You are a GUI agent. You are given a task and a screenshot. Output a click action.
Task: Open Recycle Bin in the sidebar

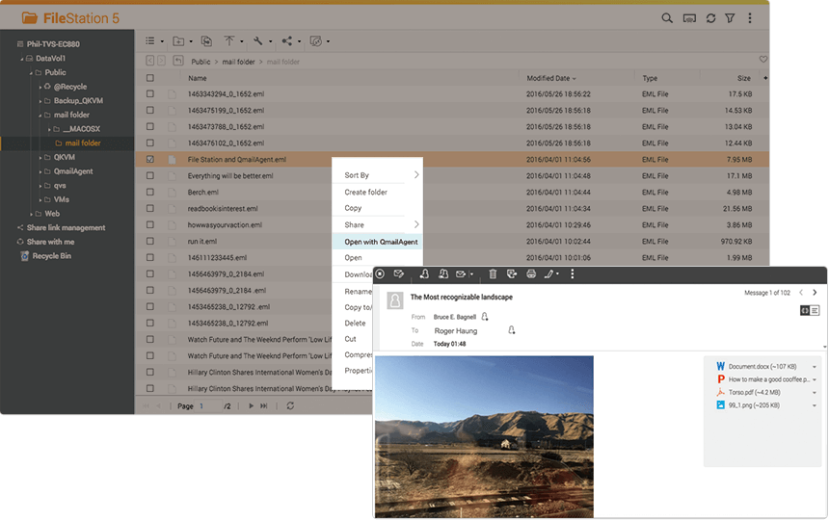54,256
